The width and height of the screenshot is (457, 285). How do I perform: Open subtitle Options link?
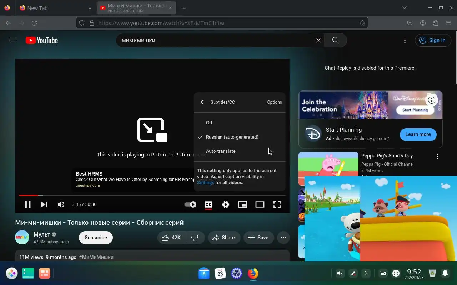click(275, 102)
